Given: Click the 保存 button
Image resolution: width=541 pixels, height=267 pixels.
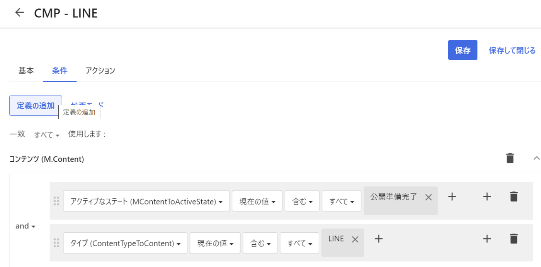Looking at the screenshot, I should coord(463,50).
